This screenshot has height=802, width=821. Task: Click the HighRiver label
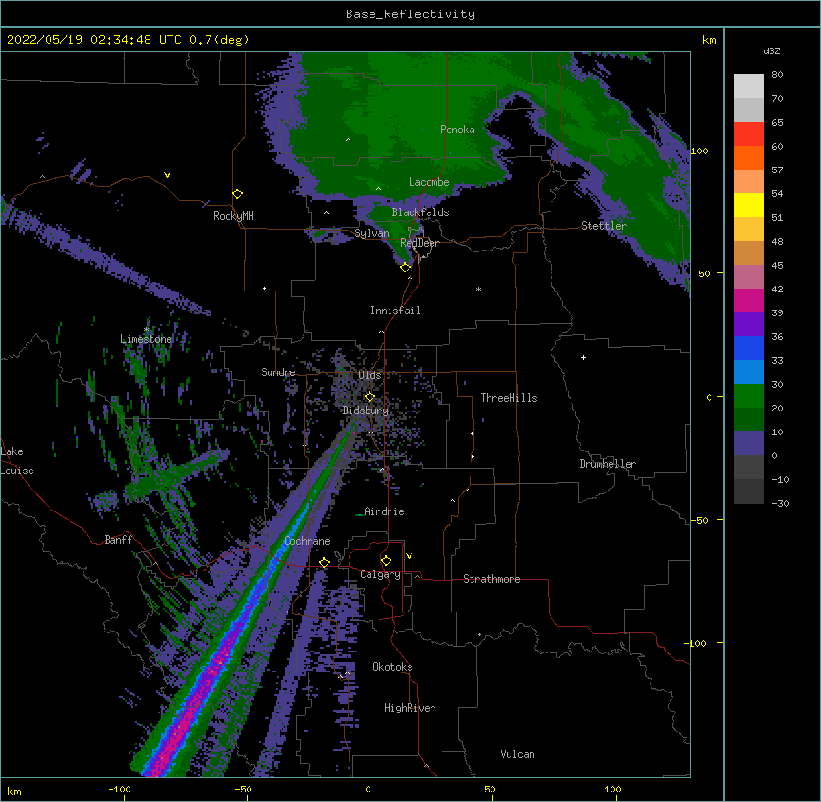point(410,708)
